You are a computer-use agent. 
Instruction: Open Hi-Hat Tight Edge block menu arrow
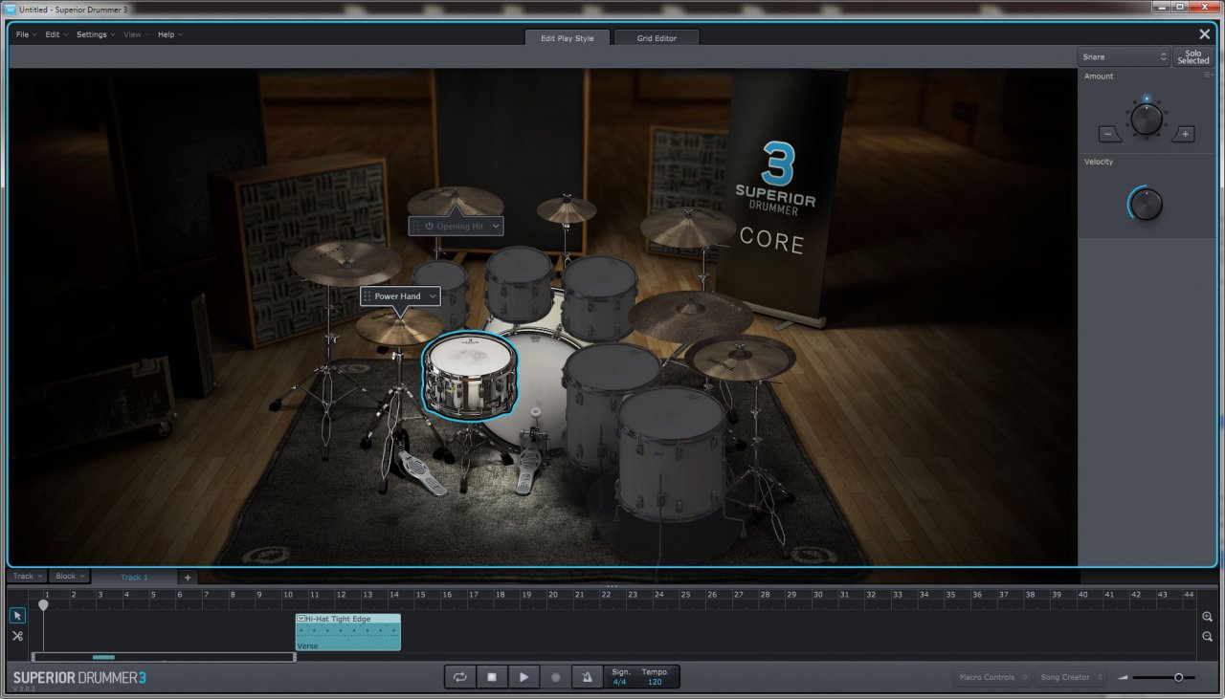click(x=301, y=619)
